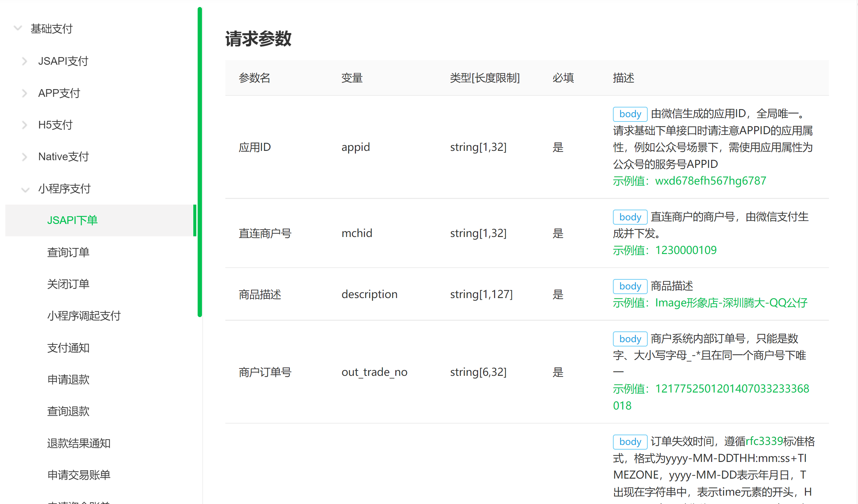858x504 pixels.
Task: Collapse the 小程序支付 chevron arrow
Action: pos(25,190)
